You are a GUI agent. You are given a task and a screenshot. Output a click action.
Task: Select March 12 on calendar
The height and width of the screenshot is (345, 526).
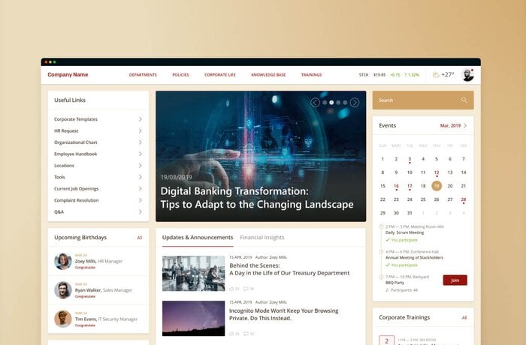click(x=437, y=172)
